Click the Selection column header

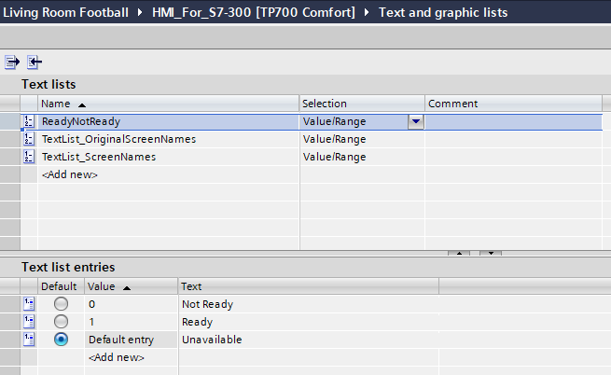(x=362, y=104)
